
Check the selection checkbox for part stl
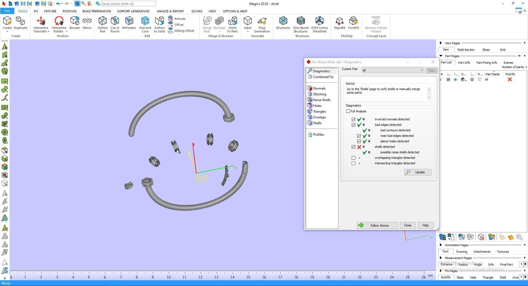[x=448, y=80]
